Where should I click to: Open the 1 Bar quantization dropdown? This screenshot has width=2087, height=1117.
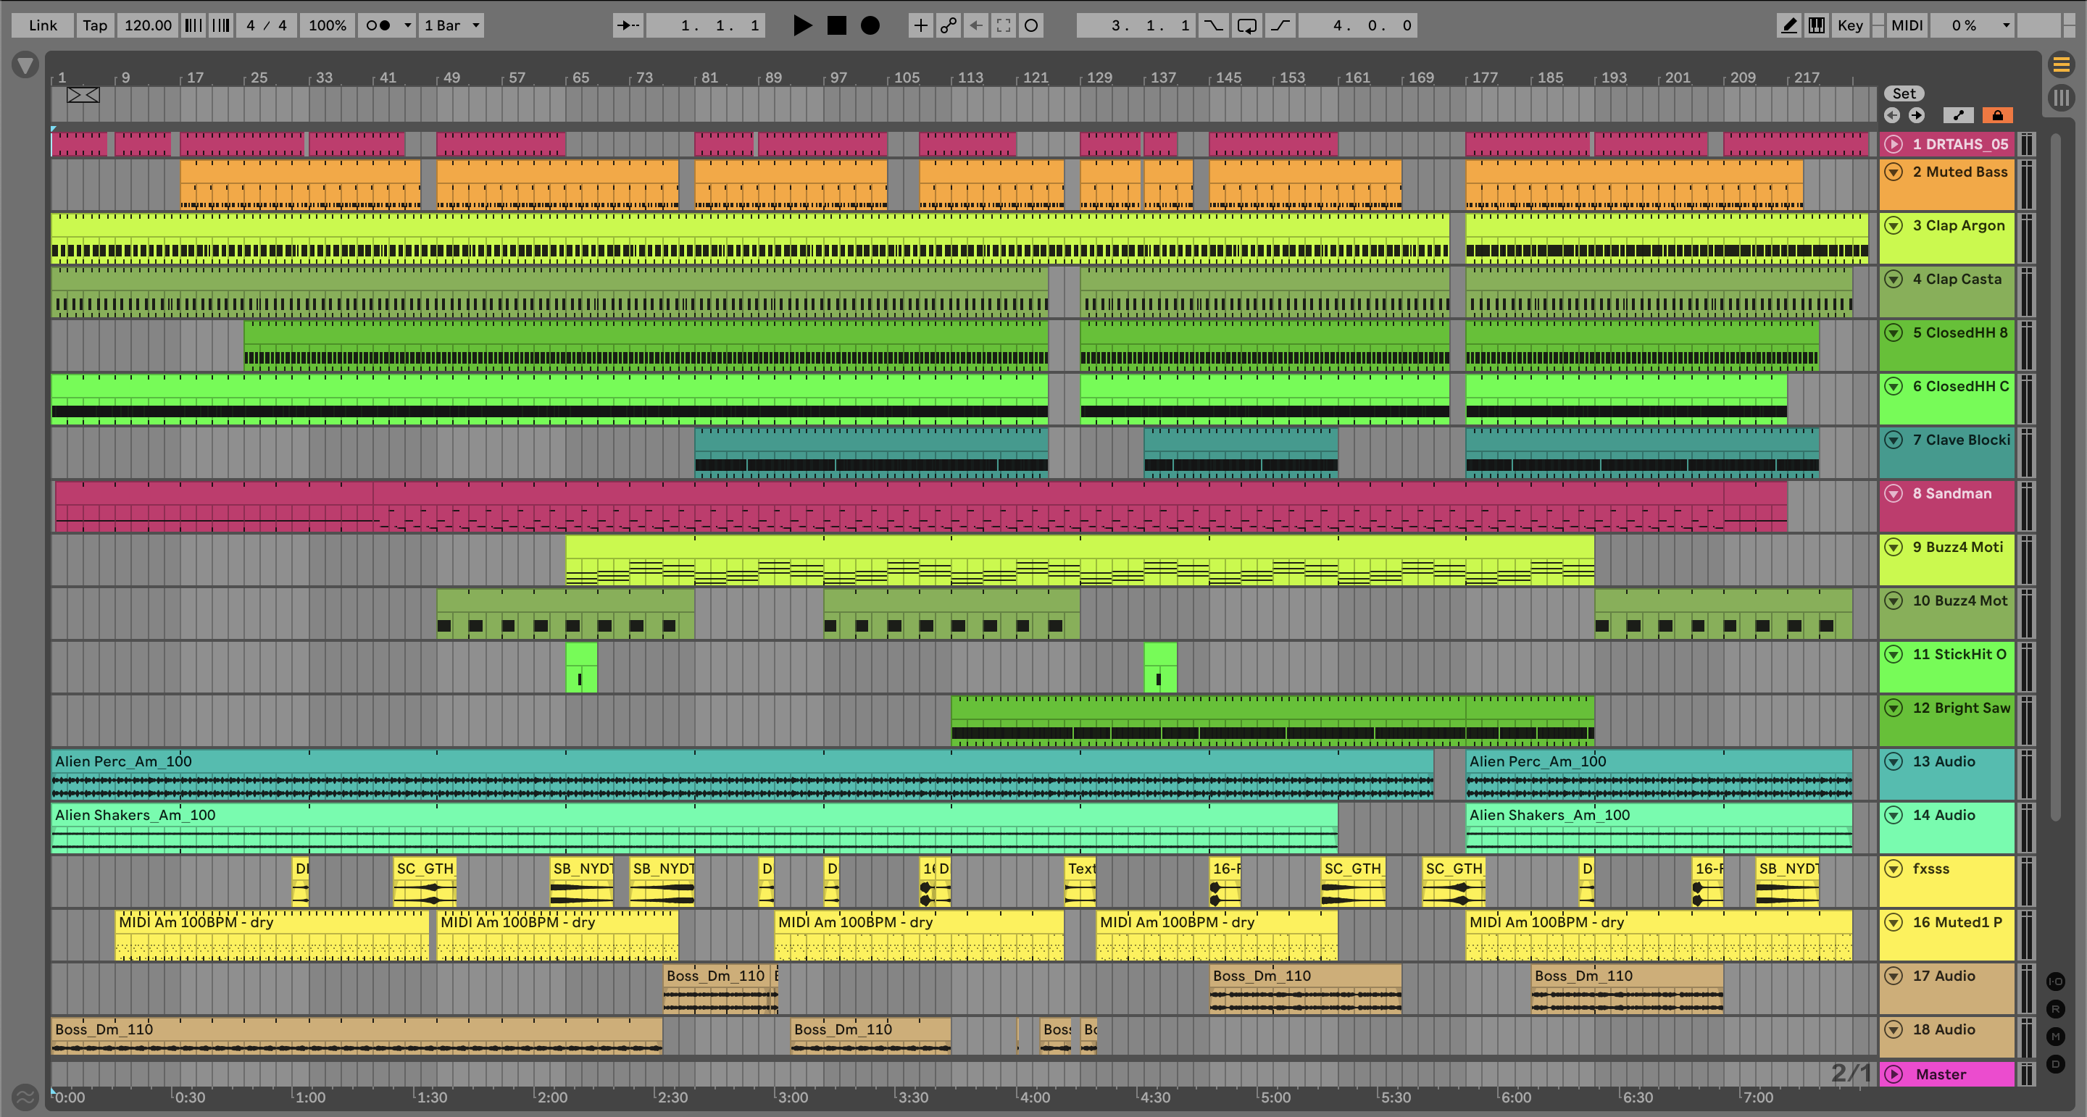(452, 25)
